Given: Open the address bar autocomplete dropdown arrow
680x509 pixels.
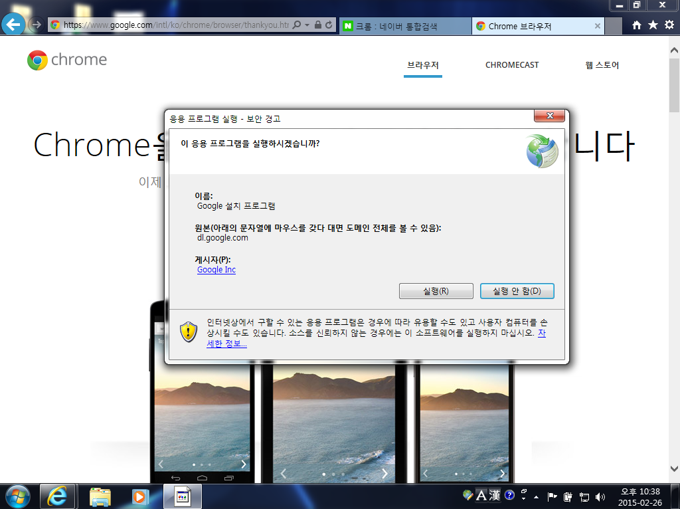Looking at the screenshot, I should tap(307, 25).
